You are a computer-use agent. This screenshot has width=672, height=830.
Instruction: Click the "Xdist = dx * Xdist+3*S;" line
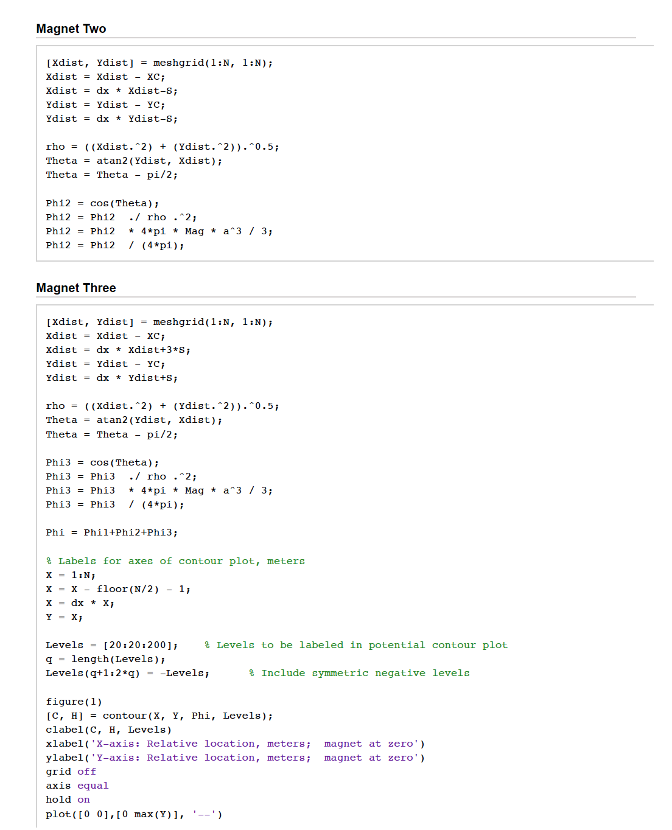pyautogui.click(x=118, y=350)
